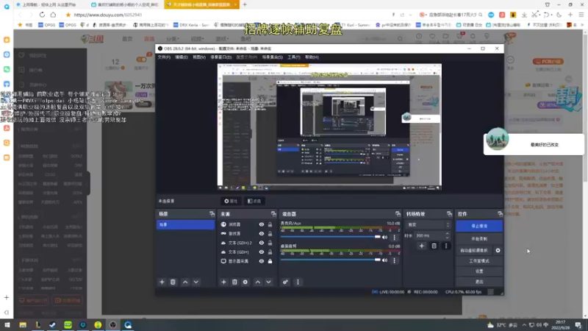This screenshot has width=588, height=331.
Task: Open a new browser tab with plus
Action: pyautogui.click(x=245, y=4)
